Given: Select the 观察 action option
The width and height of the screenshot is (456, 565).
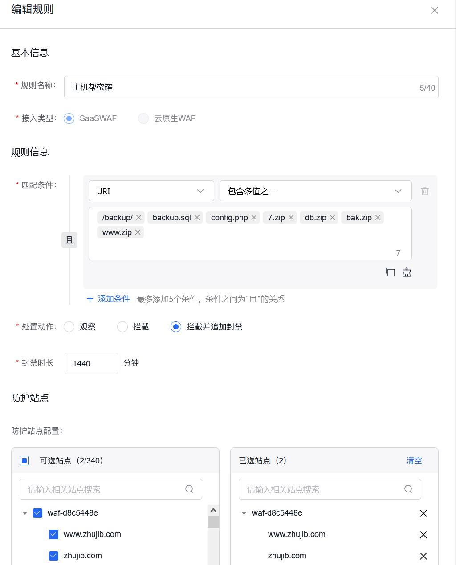Looking at the screenshot, I should (x=69, y=326).
